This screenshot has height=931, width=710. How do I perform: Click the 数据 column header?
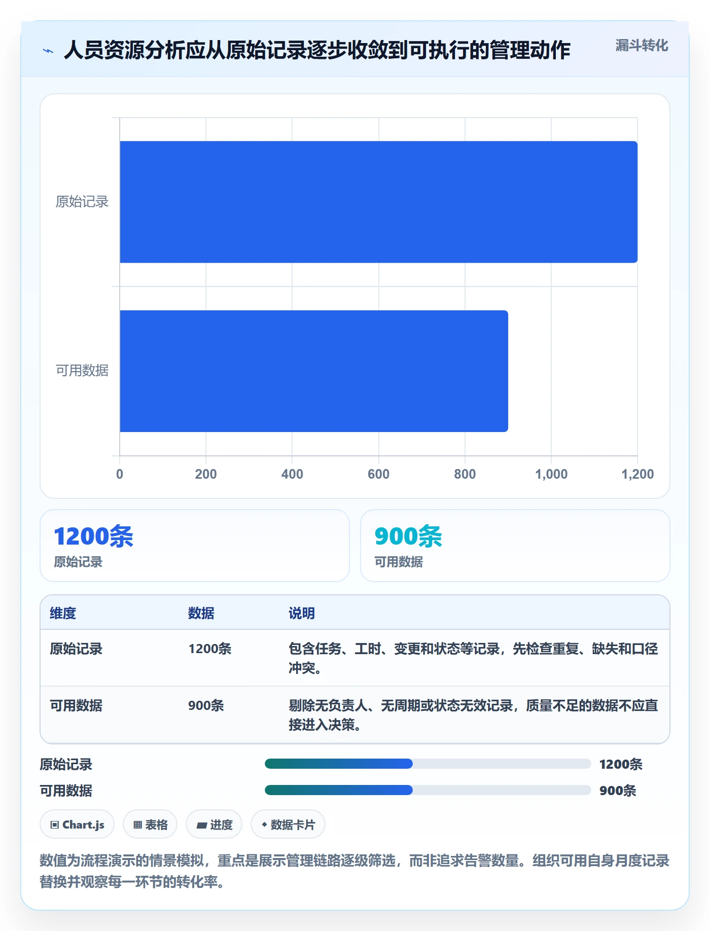tap(201, 613)
